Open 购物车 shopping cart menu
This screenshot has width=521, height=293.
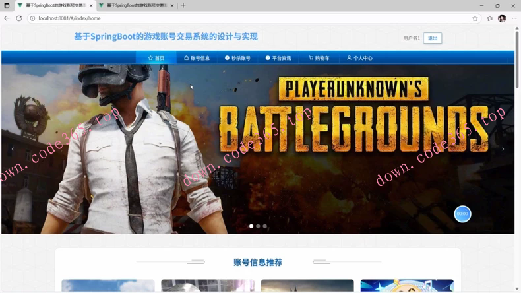[319, 58]
